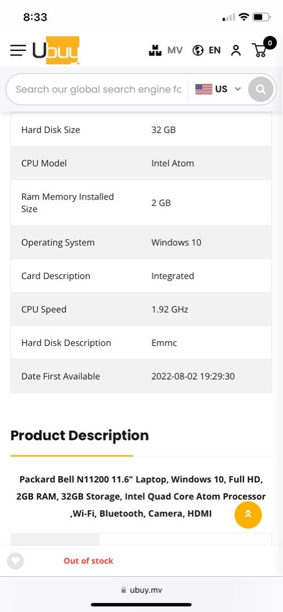Select the Hard Disk Size row

coord(141,130)
